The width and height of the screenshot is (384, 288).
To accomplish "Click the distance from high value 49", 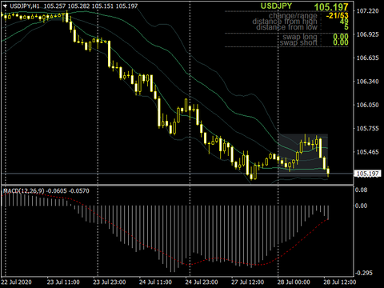I will click(344, 22).
